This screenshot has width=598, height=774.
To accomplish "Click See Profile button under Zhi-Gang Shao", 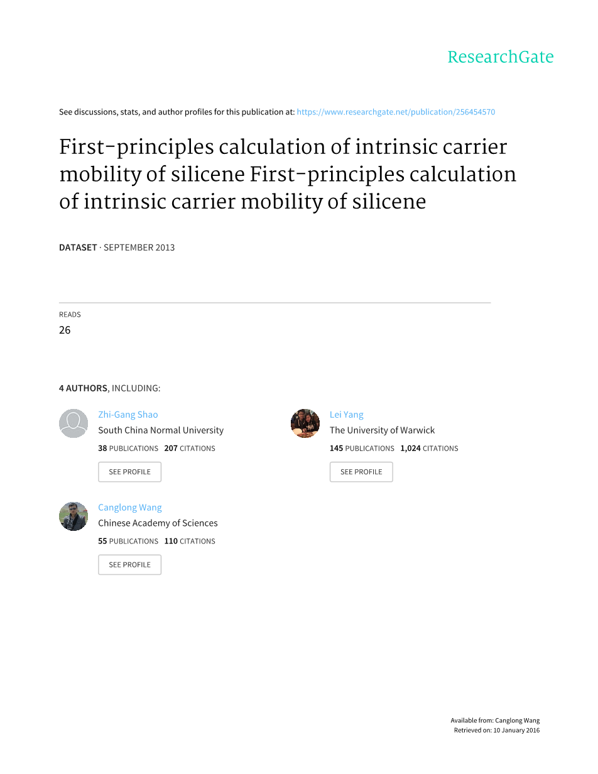I will point(129,472).
